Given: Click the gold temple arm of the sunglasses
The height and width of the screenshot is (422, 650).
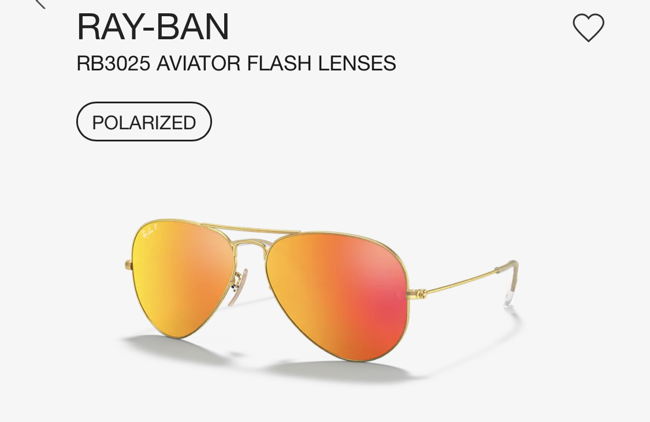Looking at the screenshot, I should (460, 283).
